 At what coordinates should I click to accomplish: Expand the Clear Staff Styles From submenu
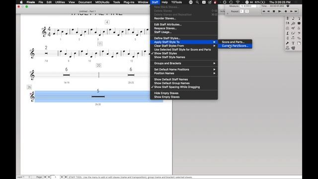[184, 46]
